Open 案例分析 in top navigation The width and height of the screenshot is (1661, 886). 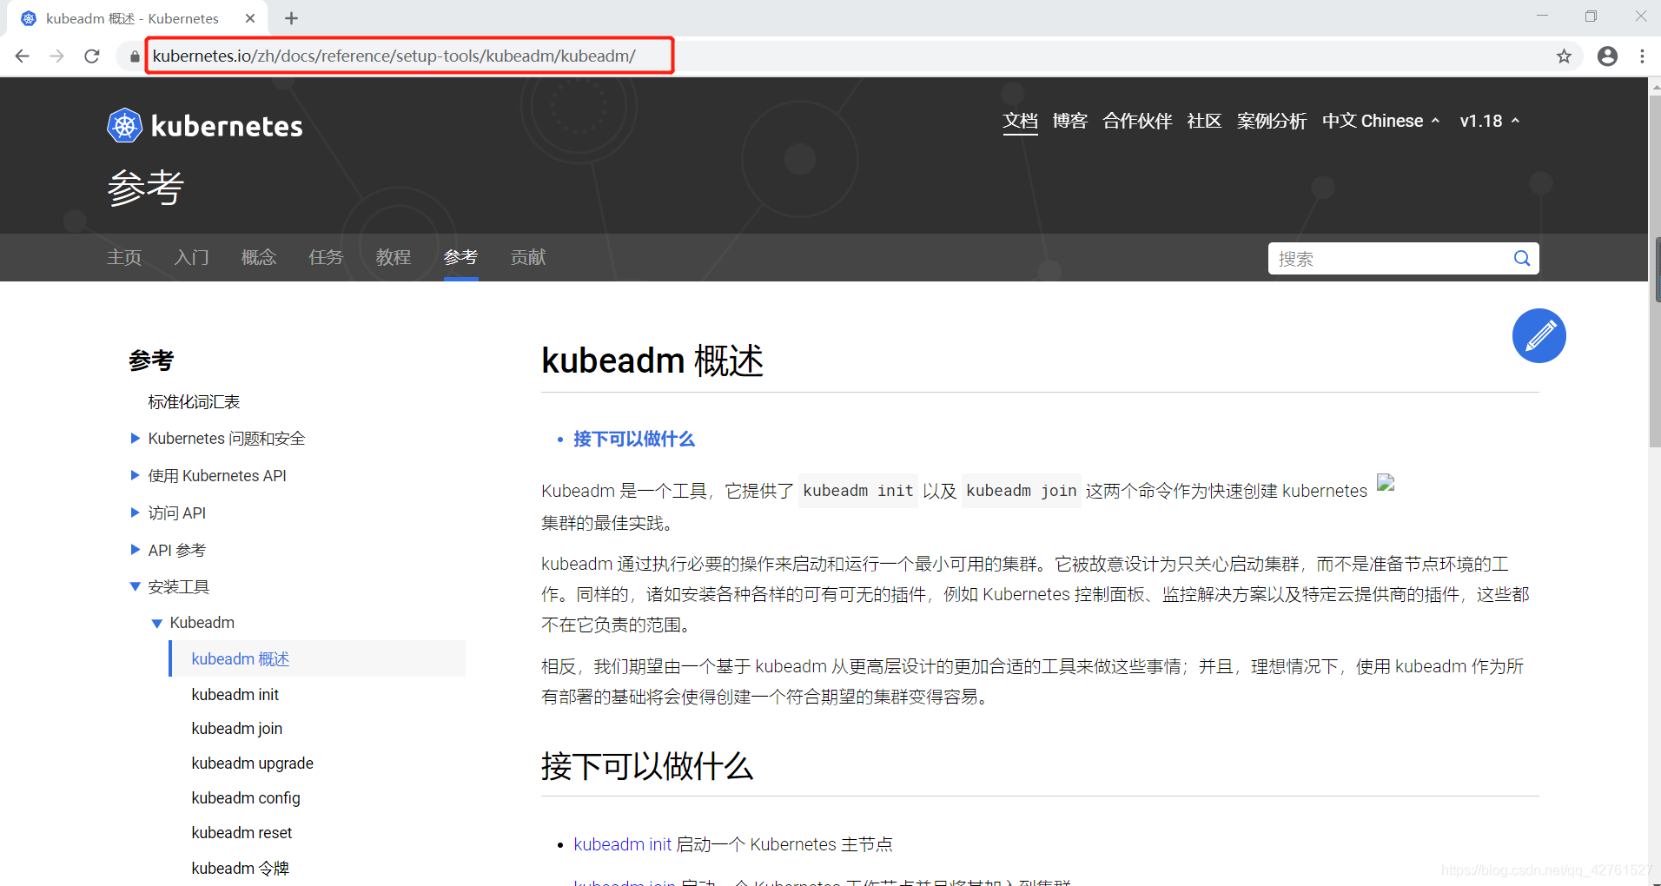(x=1272, y=121)
